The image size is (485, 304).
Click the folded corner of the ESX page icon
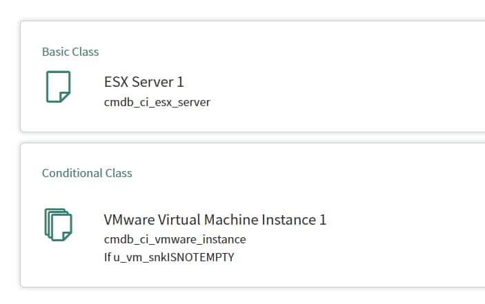coord(65,97)
